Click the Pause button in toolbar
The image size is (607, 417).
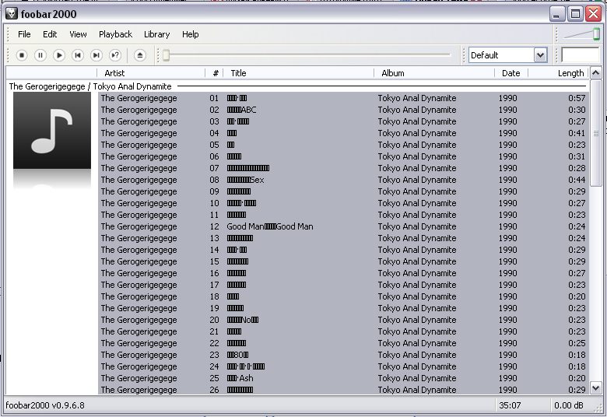pyautogui.click(x=40, y=55)
